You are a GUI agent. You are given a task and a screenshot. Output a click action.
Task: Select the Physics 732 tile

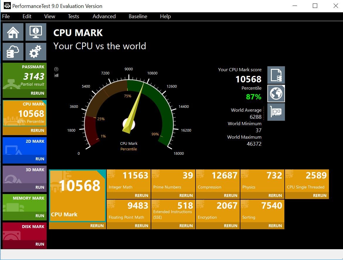coord(262,181)
